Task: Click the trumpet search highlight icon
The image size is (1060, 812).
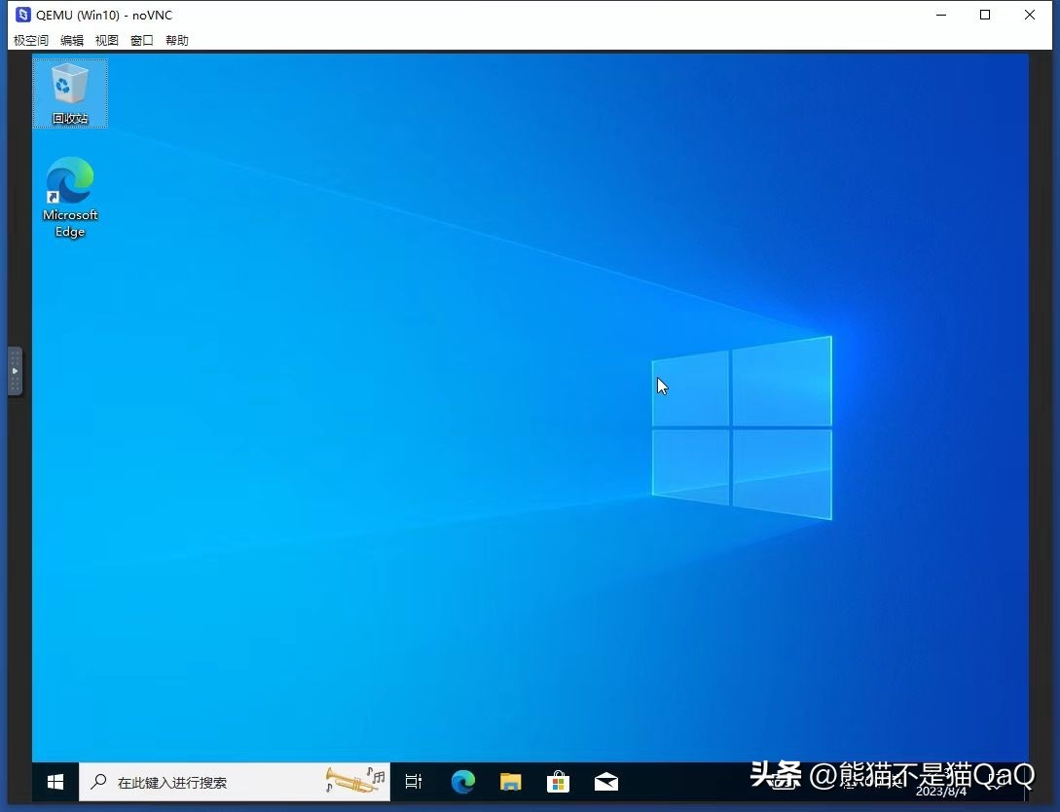Action: (x=354, y=779)
